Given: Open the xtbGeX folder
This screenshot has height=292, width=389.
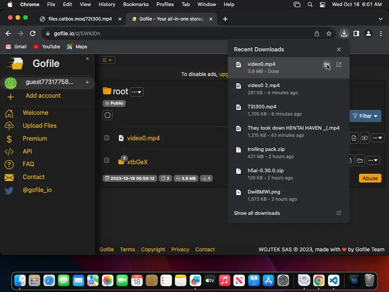Looking at the screenshot, I should (137, 162).
